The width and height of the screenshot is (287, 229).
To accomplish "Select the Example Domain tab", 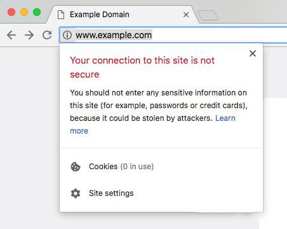I will (x=123, y=15).
